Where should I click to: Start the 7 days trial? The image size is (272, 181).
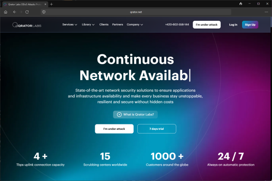[x=156, y=129]
